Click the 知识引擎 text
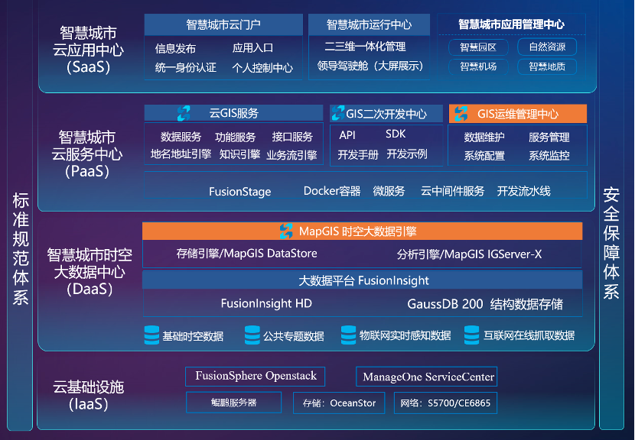Image resolution: width=635 pixels, height=440 pixels. 239,154
